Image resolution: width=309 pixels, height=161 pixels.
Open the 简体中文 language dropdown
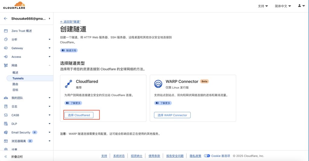click(x=283, y=6)
